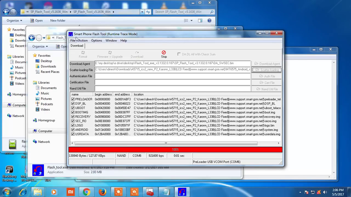The image size is (351, 197).
Task: Click the begin address column header
Action: (x=103, y=94)
